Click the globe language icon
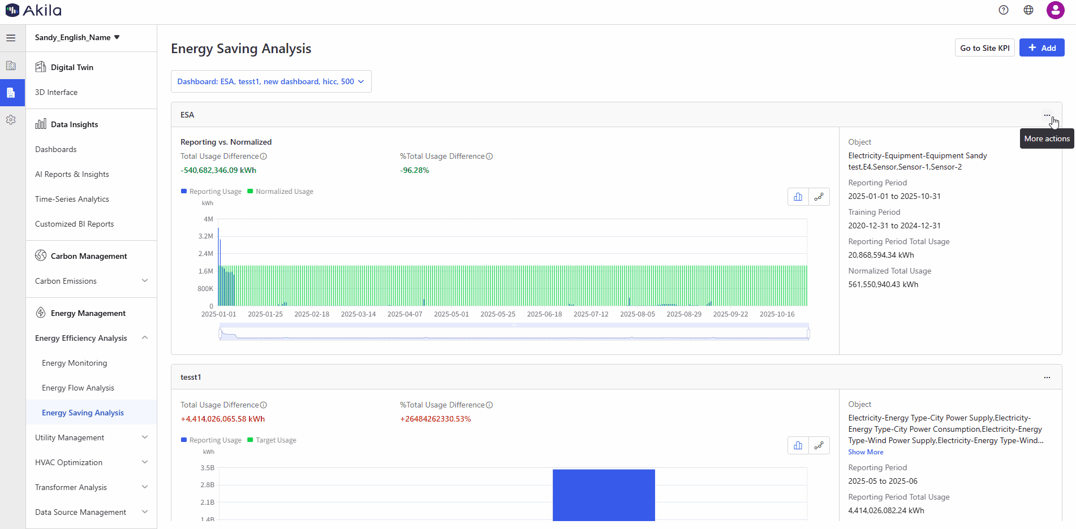The width and height of the screenshot is (1076, 529). 1028,10
